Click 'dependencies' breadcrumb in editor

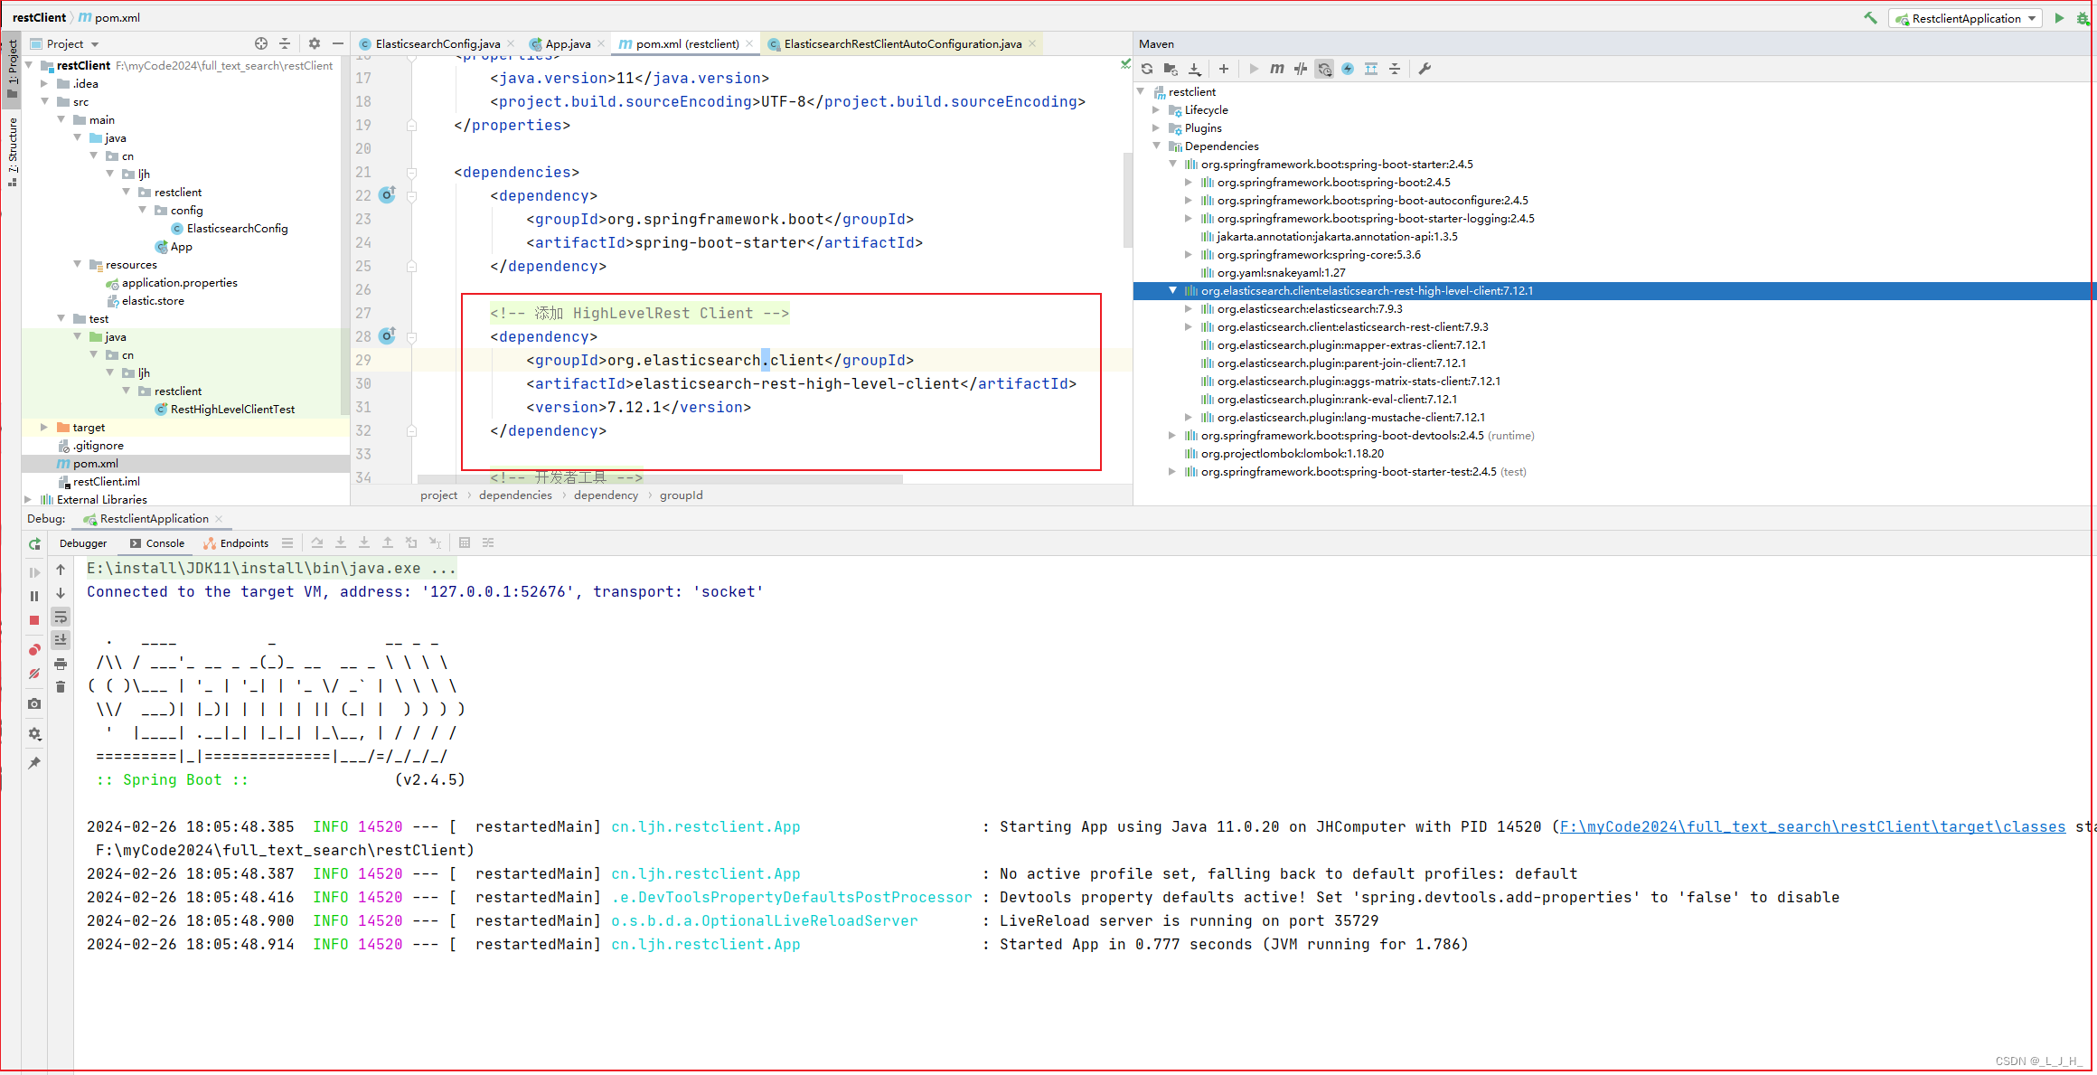[515, 495]
